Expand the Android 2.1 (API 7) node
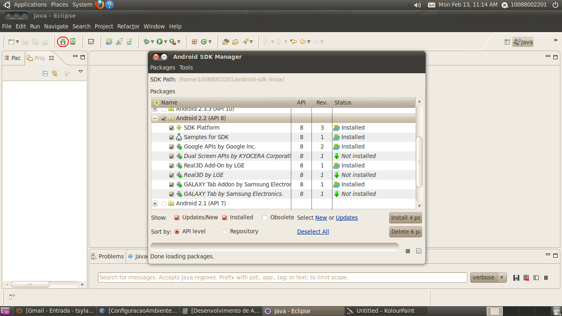 click(x=155, y=203)
